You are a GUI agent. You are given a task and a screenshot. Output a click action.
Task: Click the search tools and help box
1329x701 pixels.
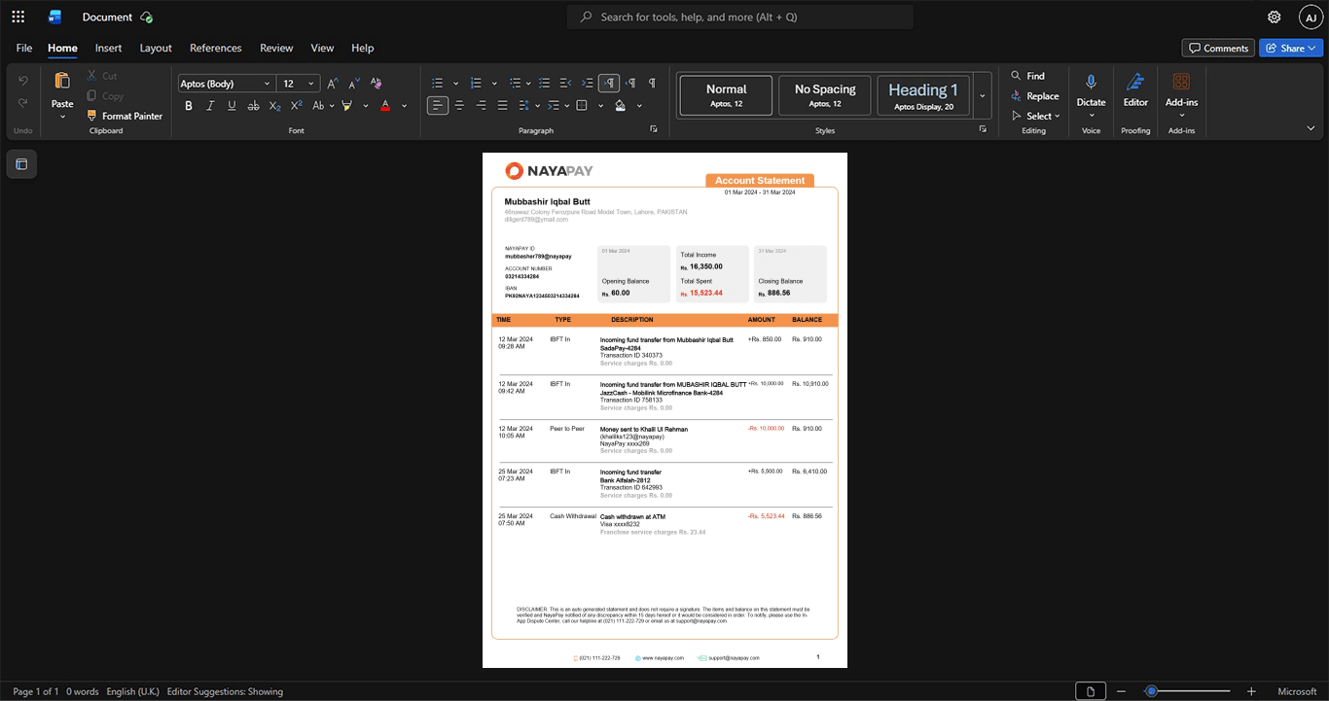(740, 17)
